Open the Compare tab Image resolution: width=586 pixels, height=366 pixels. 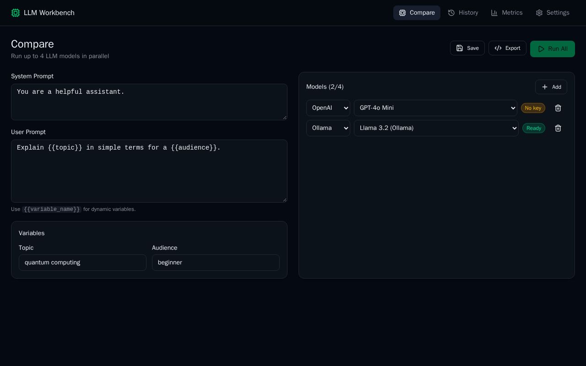417,13
